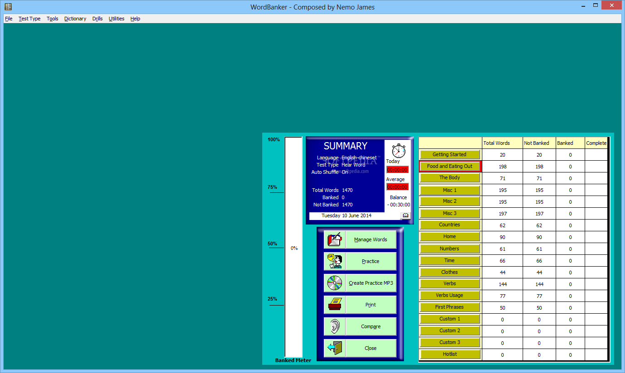Screen dimensions: 625x373
Task: Click the Close button label
Action: pyautogui.click(x=370, y=348)
